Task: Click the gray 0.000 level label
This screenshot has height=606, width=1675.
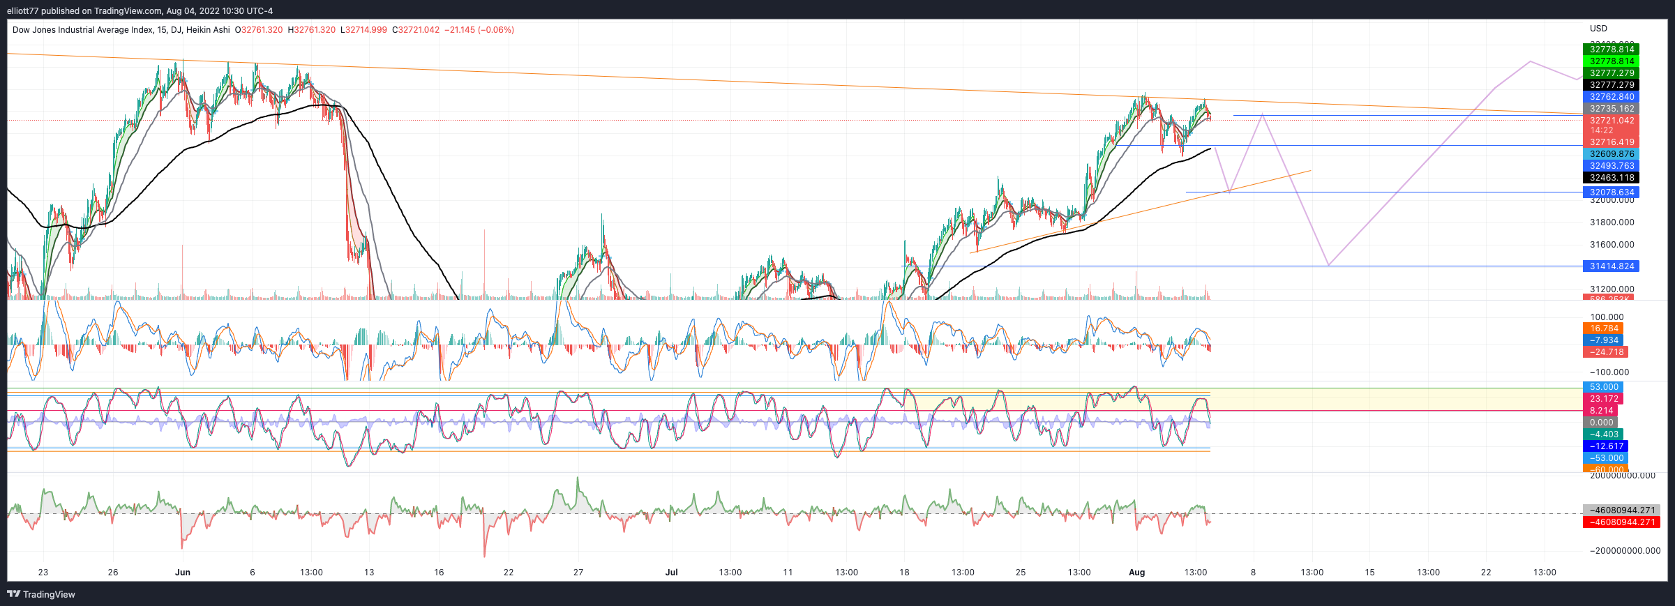Action: pyautogui.click(x=1601, y=423)
